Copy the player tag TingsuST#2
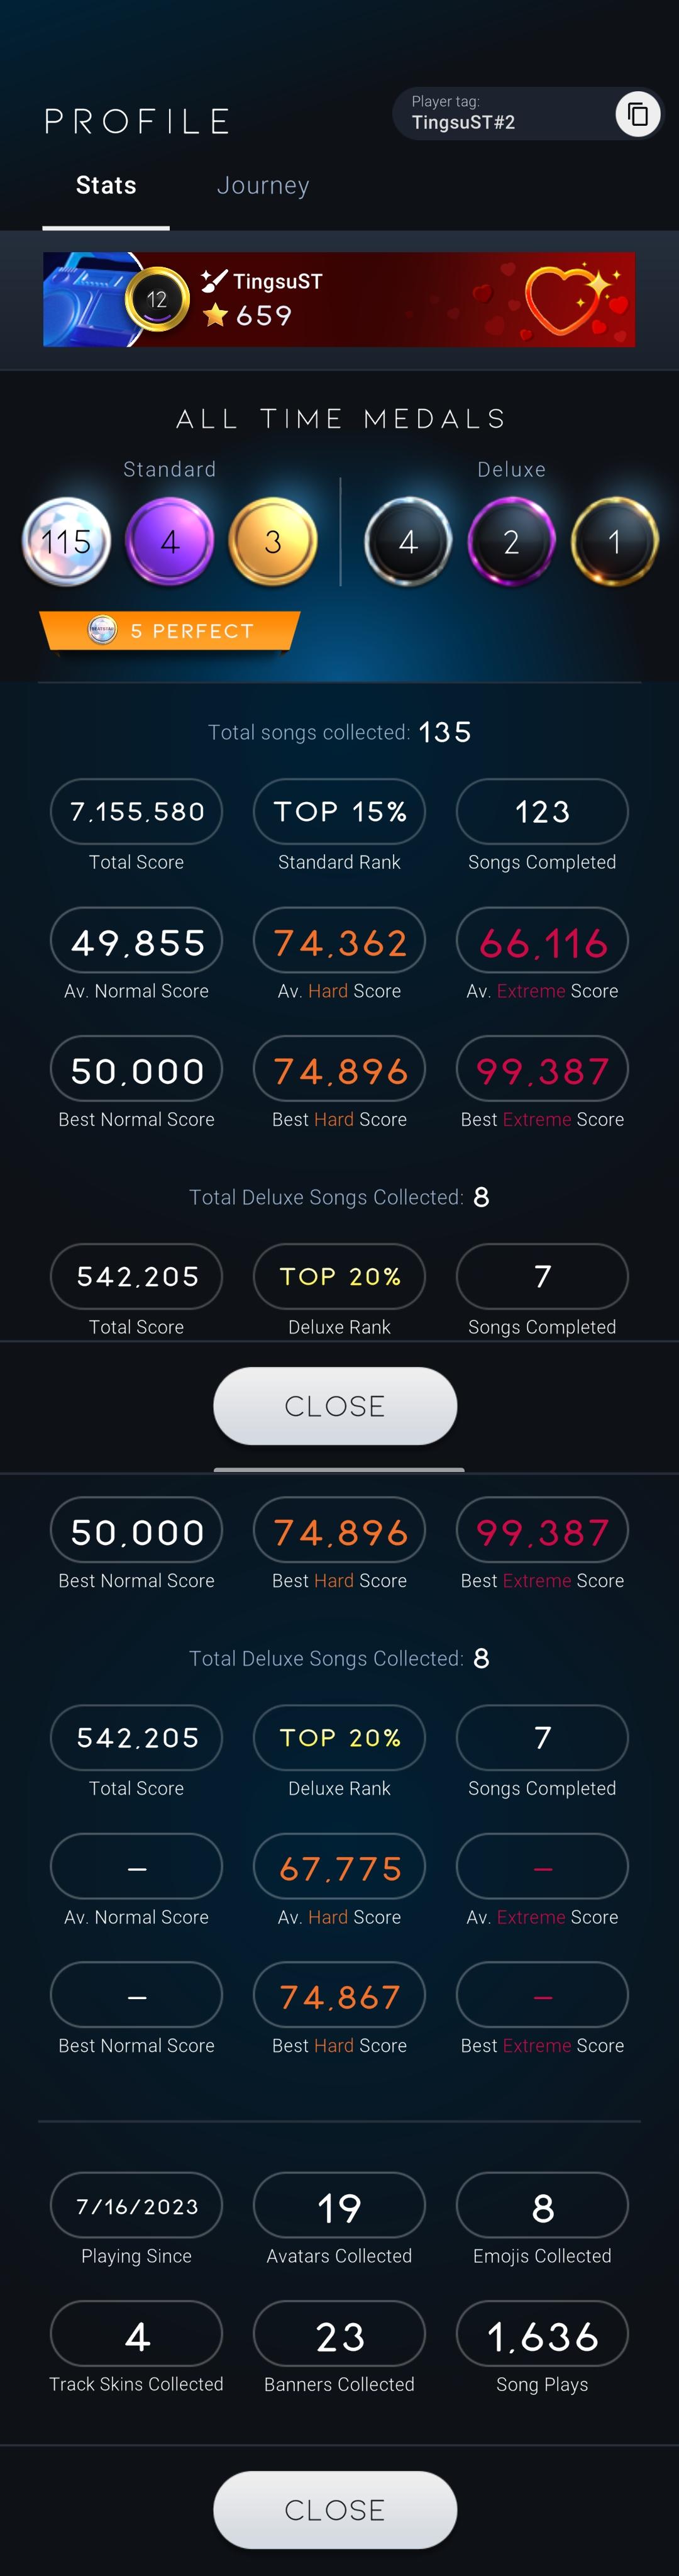 point(637,114)
